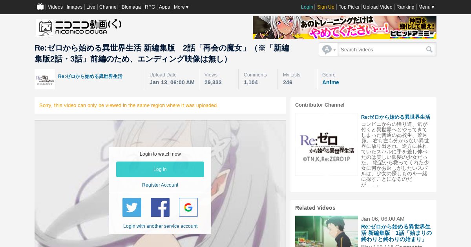Open Blomaga in the top navigation

[x=131, y=7]
